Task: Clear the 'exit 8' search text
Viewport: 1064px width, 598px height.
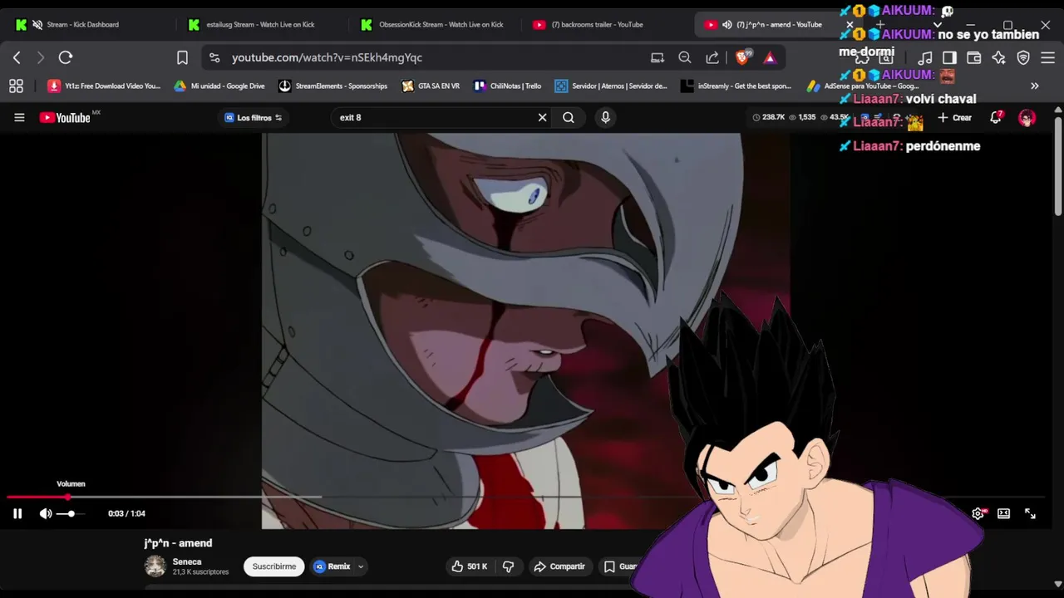Action: point(542,117)
